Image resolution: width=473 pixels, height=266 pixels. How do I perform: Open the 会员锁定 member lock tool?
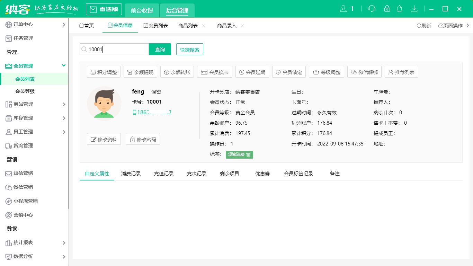click(289, 72)
